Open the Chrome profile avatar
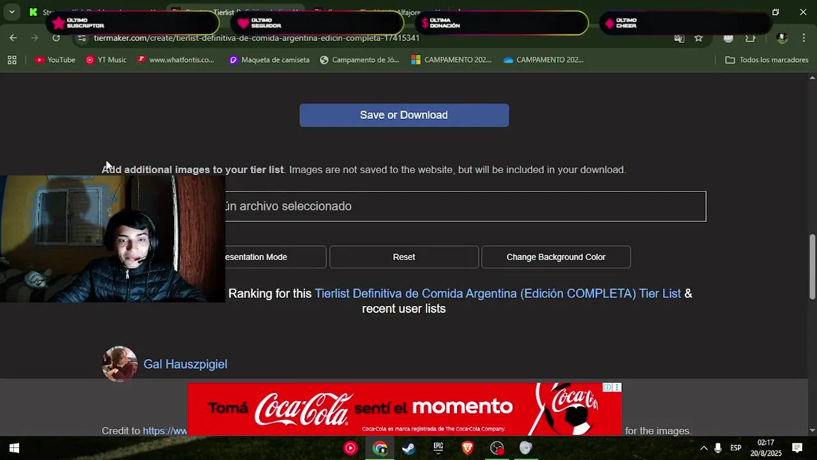 coord(782,38)
